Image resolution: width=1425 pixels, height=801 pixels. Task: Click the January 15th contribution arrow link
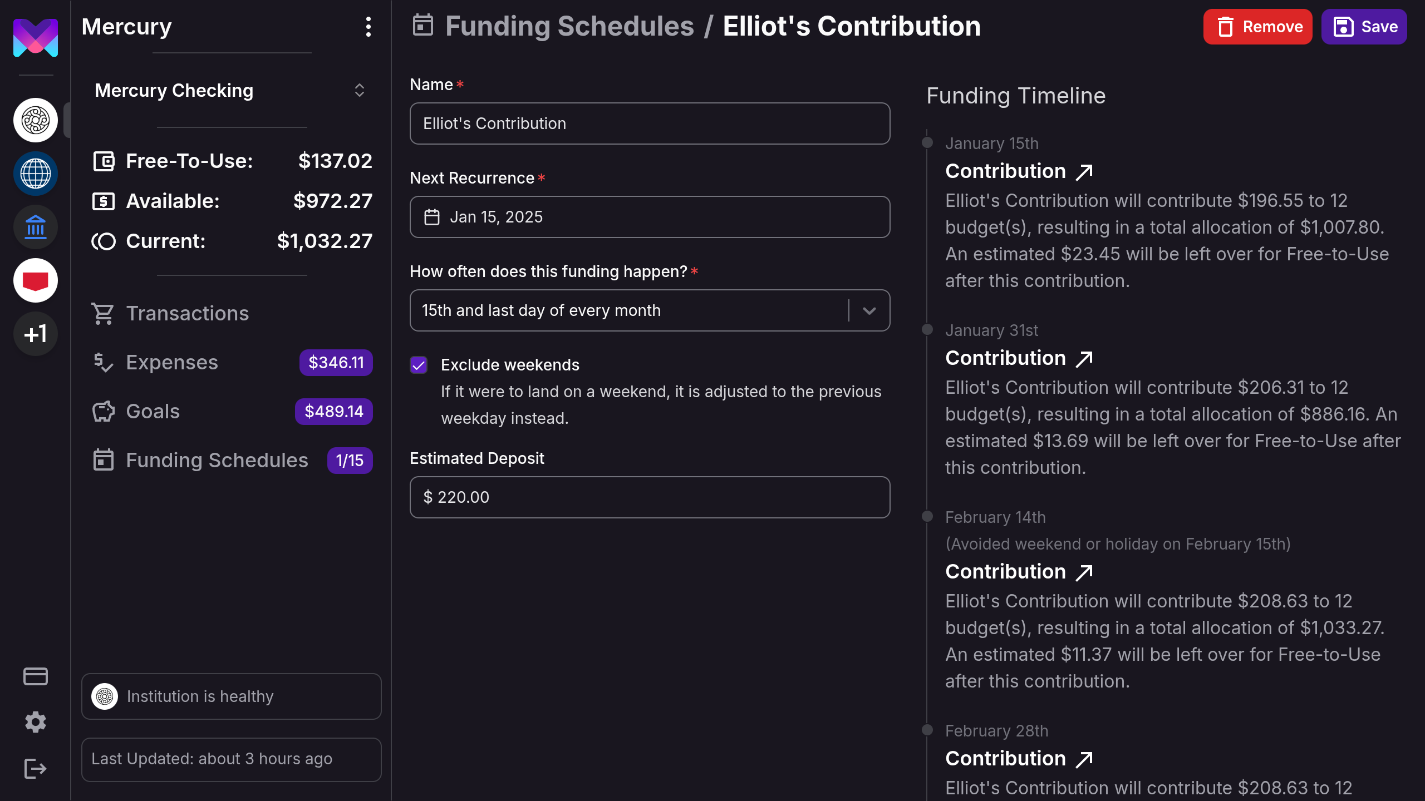(x=1084, y=171)
